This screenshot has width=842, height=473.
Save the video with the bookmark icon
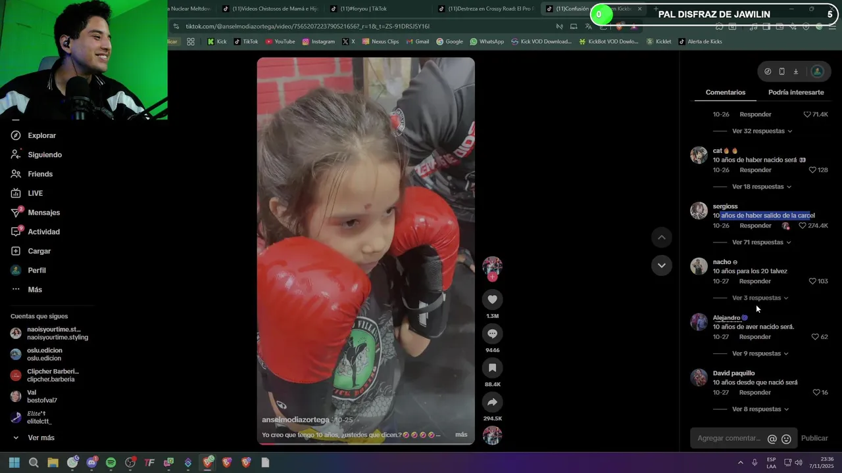(x=492, y=368)
